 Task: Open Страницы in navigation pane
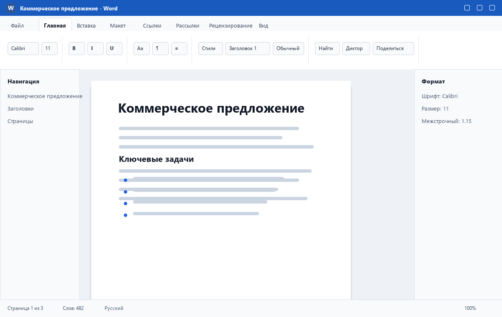click(x=20, y=121)
